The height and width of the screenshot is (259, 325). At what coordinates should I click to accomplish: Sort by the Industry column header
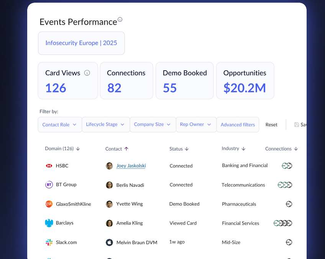point(234,149)
